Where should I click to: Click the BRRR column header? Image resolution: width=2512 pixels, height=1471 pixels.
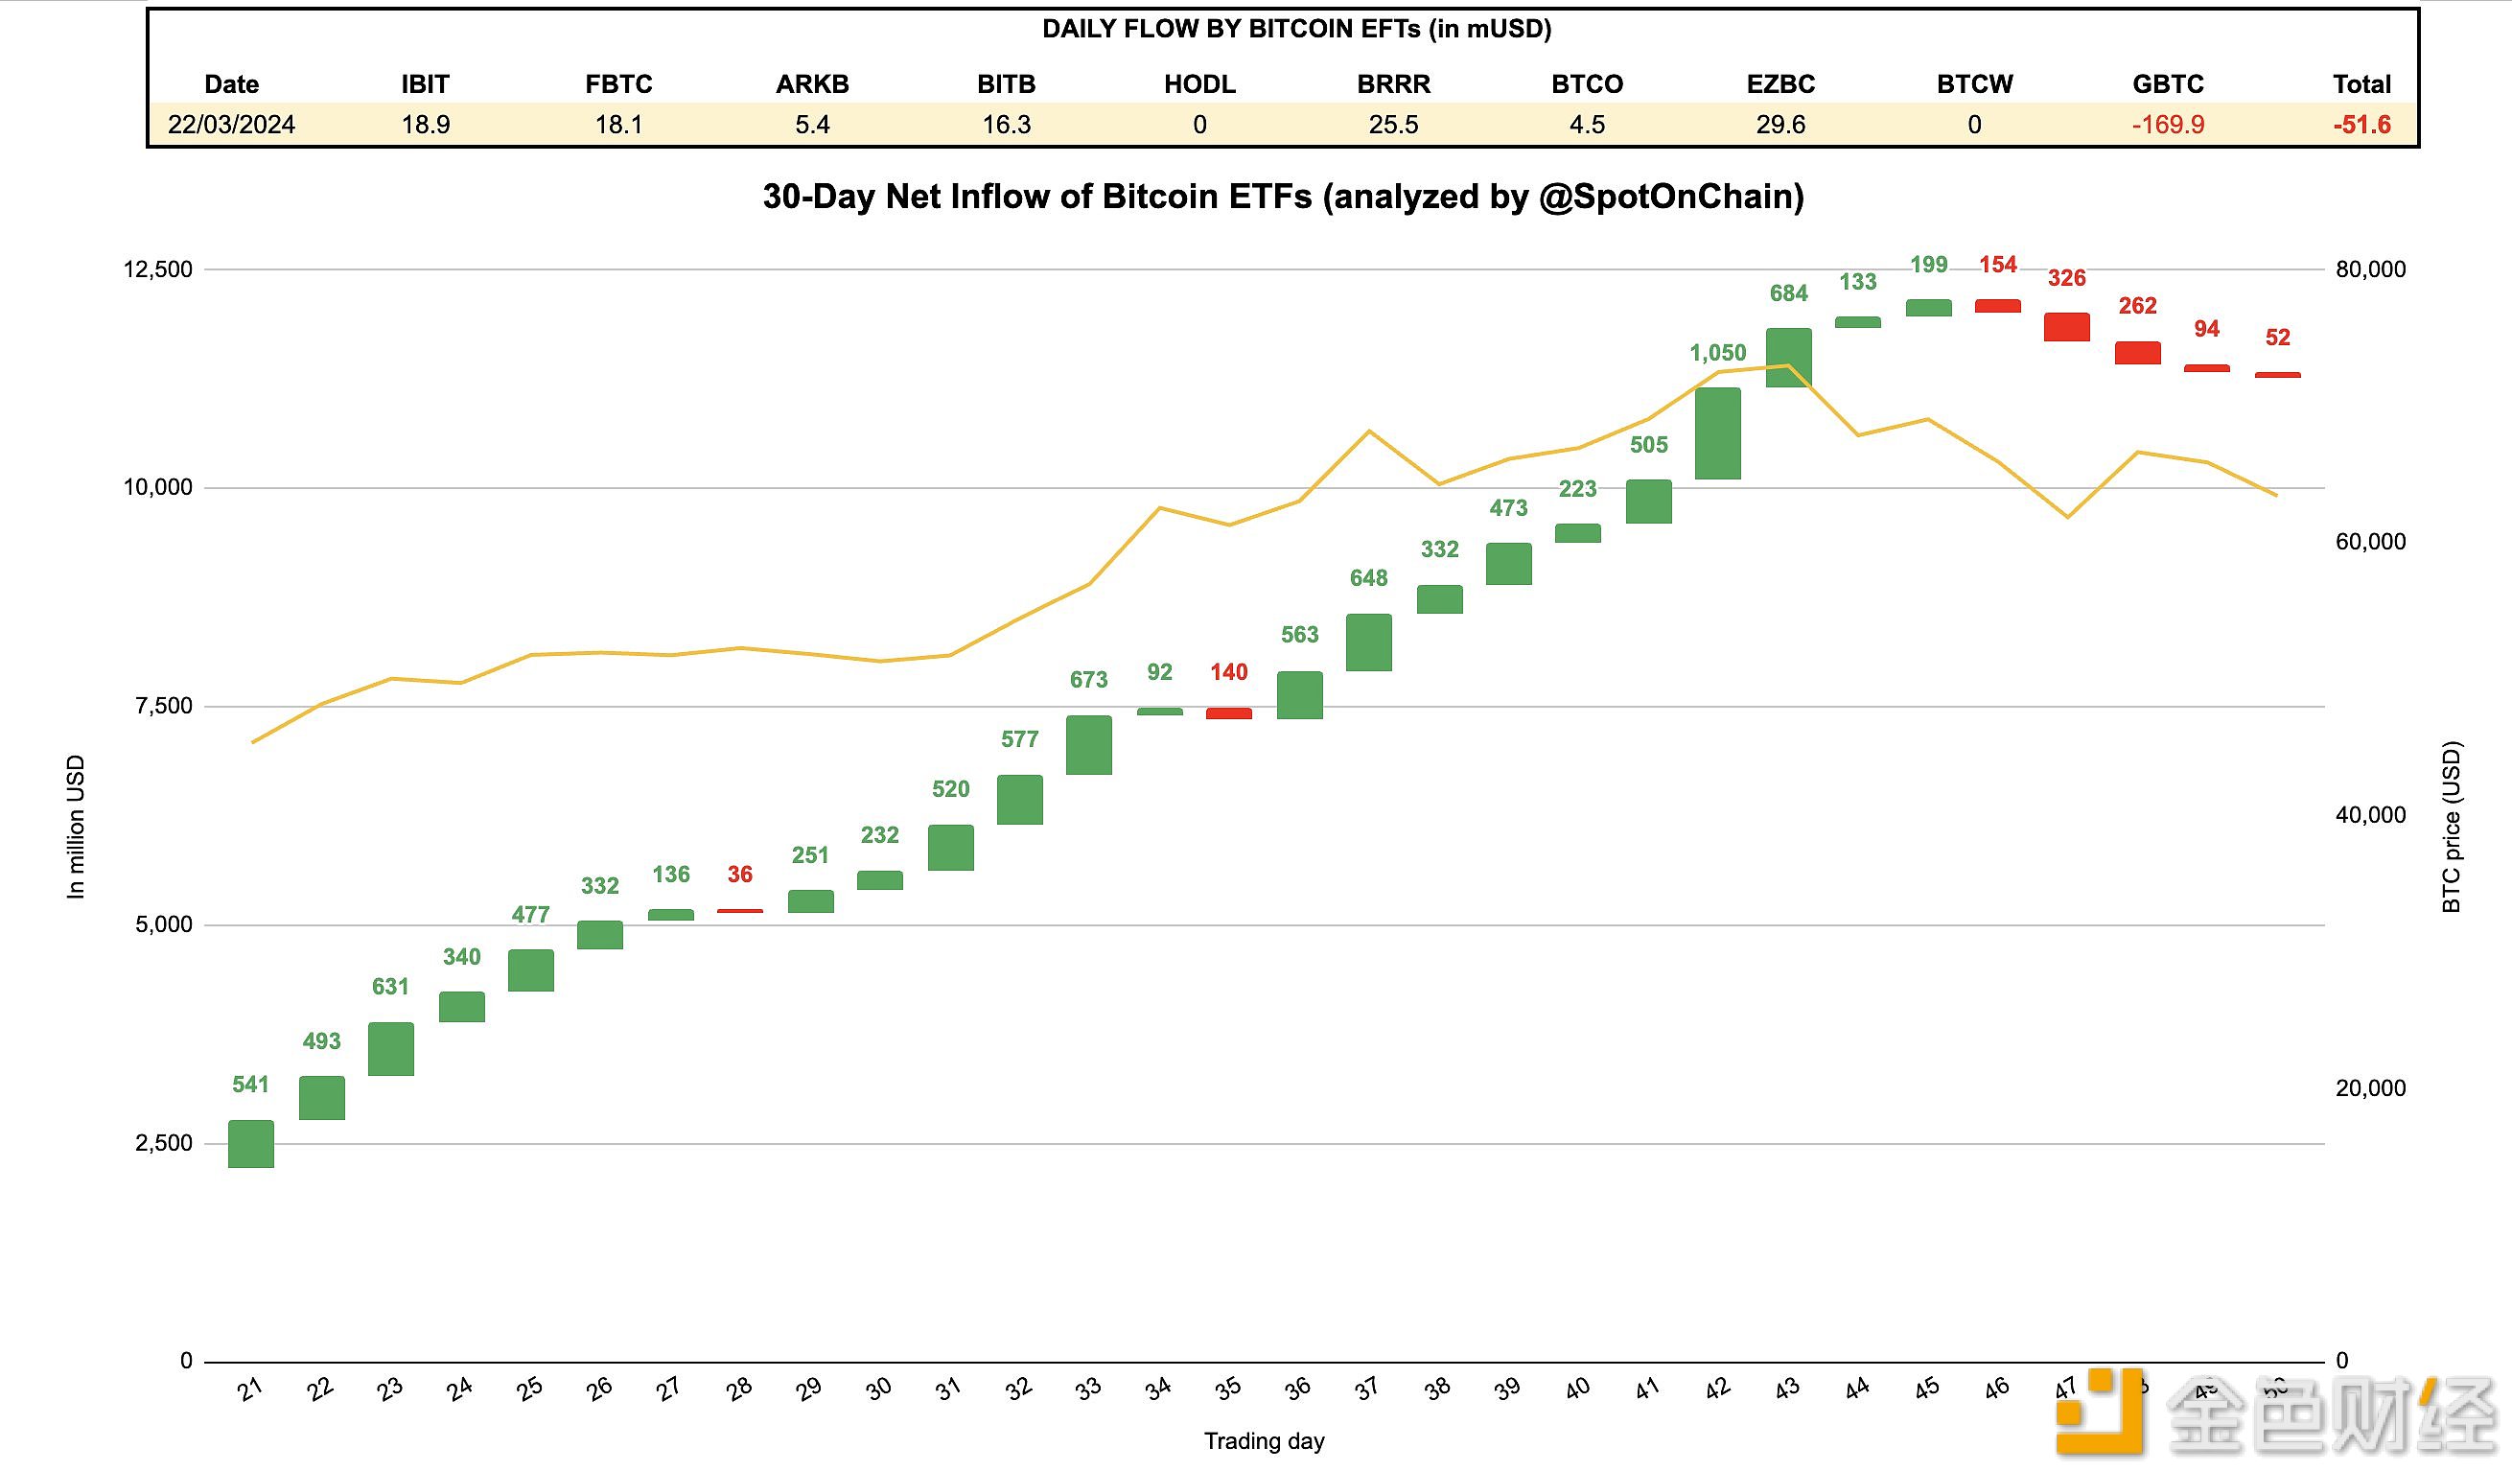(x=1393, y=83)
